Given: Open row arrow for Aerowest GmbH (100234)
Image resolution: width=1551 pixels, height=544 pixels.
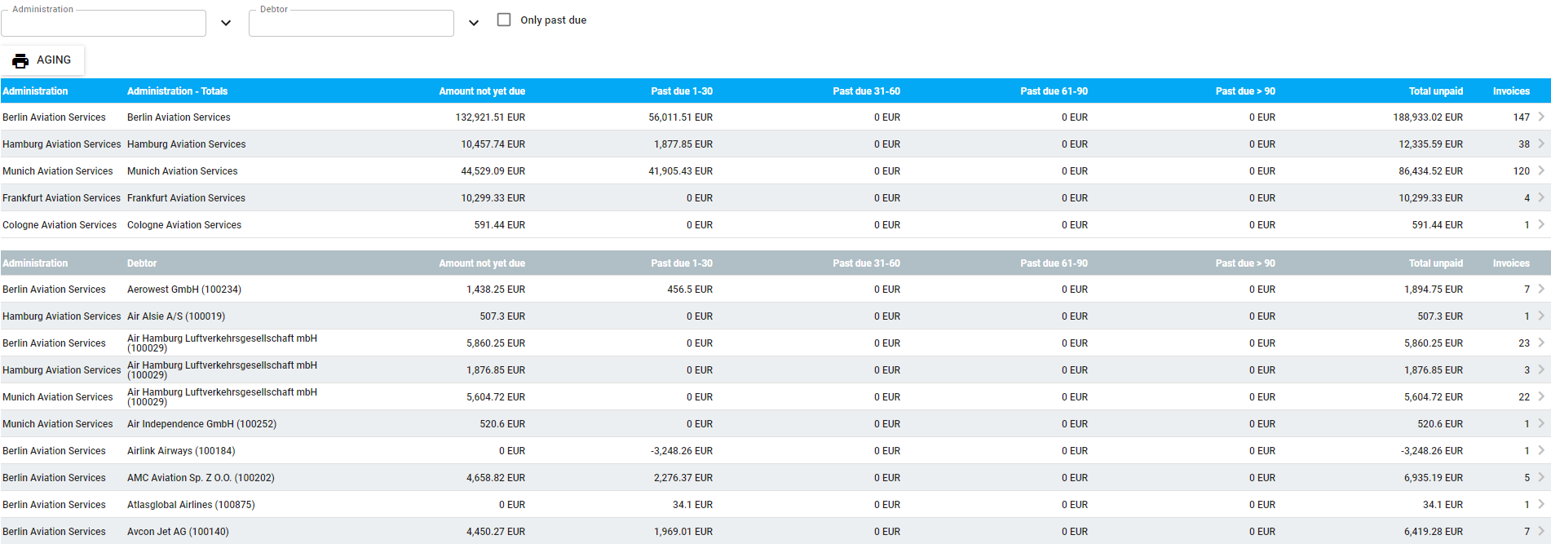Looking at the screenshot, I should [1540, 289].
